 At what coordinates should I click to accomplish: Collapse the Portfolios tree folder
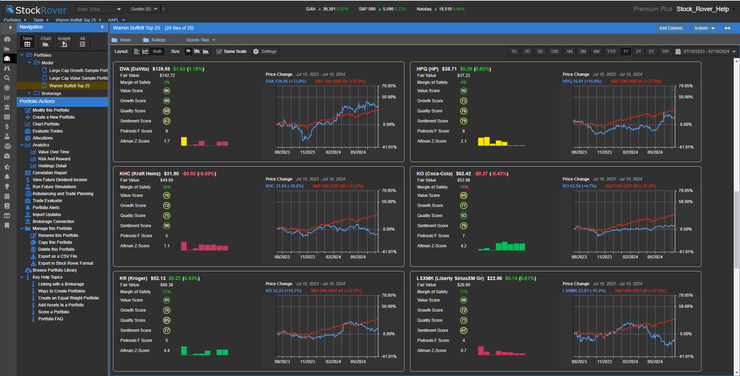(x=22, y=55)
